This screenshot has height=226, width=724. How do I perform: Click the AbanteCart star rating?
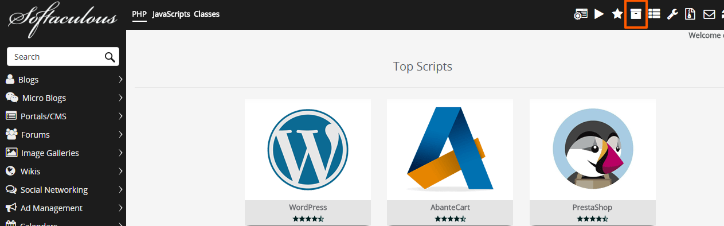(450, 219)
